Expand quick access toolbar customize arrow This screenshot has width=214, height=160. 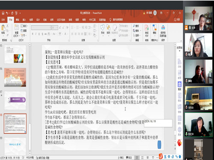coord(20,13)
